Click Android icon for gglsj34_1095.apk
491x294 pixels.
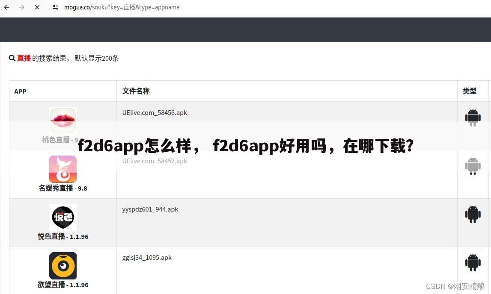473,262
